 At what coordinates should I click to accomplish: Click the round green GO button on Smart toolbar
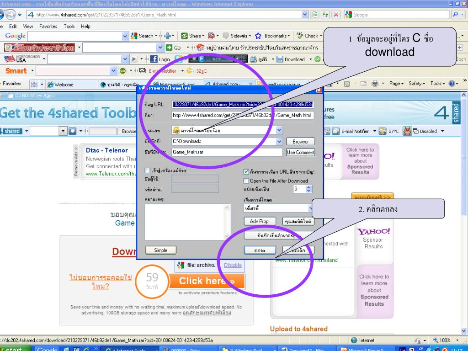pos(122,71)
